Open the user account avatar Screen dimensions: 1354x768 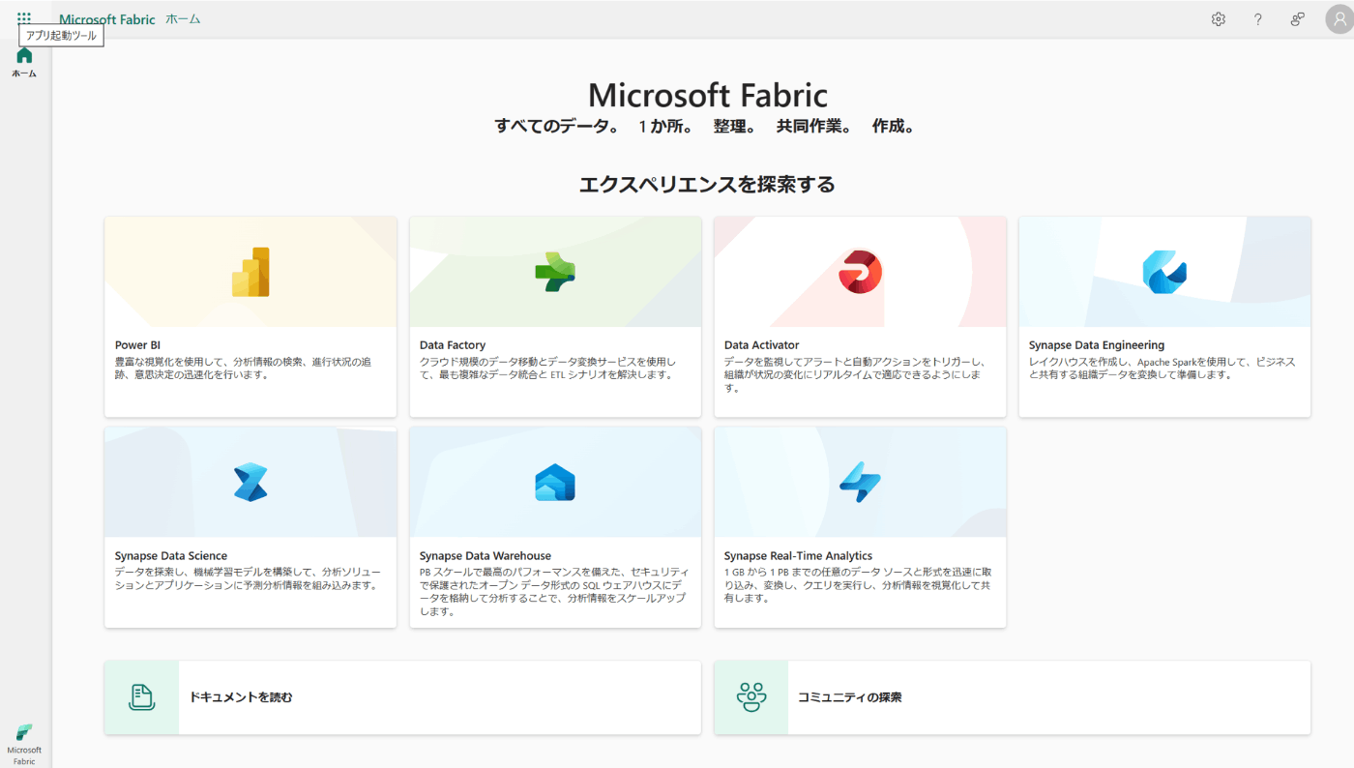(1339, 19)
